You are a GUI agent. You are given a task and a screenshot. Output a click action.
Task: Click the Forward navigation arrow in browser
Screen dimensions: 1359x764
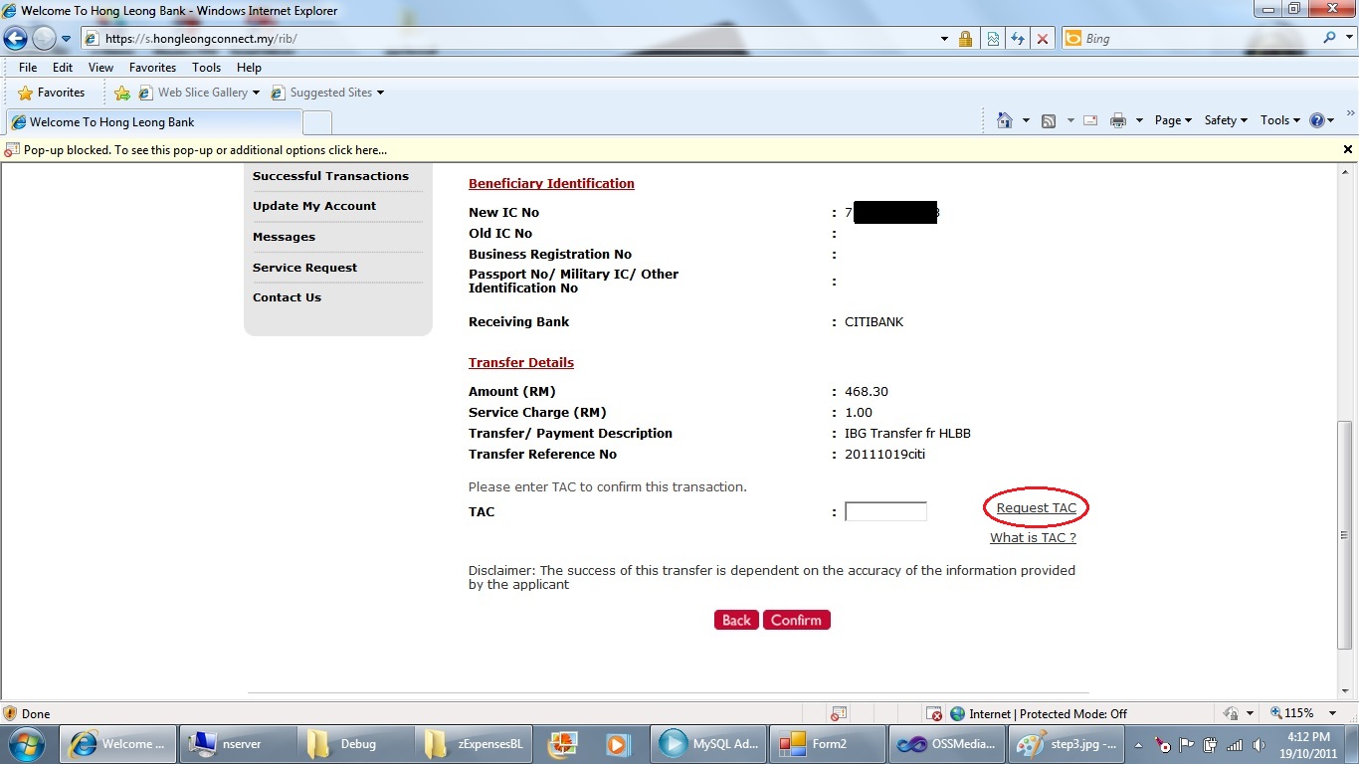(x=44, y=39)
